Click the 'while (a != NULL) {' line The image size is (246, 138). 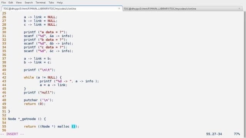43,77
